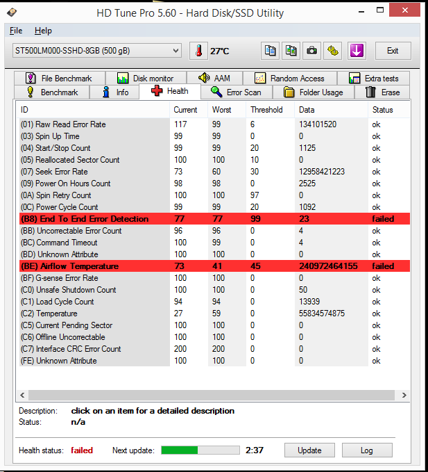Click the thermometer temperature icon

pos(198,51)
